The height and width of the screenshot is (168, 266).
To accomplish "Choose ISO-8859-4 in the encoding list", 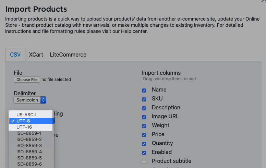I will click(29, 152).
